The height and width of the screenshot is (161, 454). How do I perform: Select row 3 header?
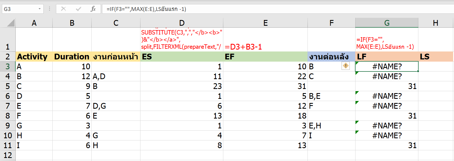click(8, 67)
